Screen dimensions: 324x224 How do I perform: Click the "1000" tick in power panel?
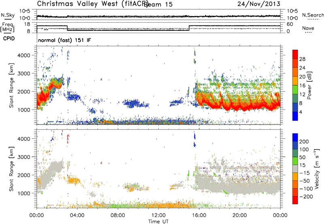(x=24, y=110)
